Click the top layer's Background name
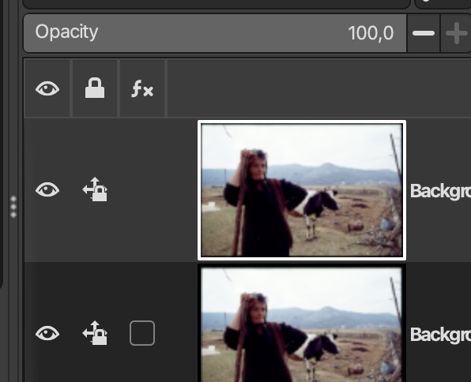 [x=440, y=191]
